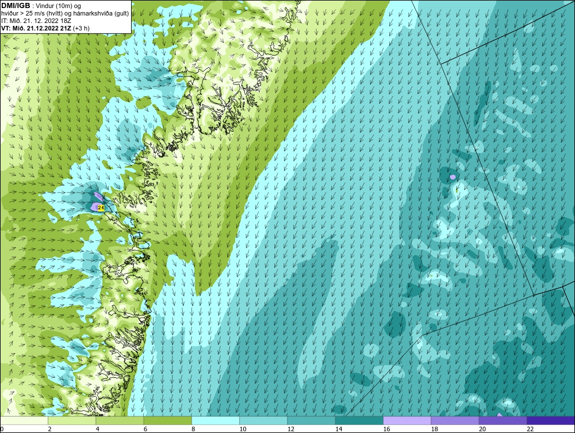Select the dark indigo swatch above 22
This screenshot has width=575, height=433.
coord(551,420)
